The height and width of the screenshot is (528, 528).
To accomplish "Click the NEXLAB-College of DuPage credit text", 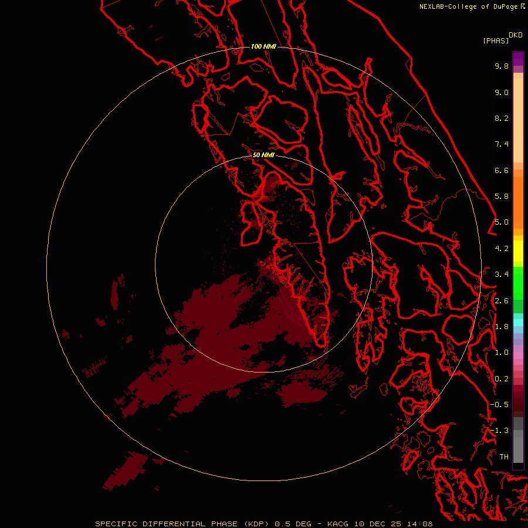I will click(x=469, y=6).
